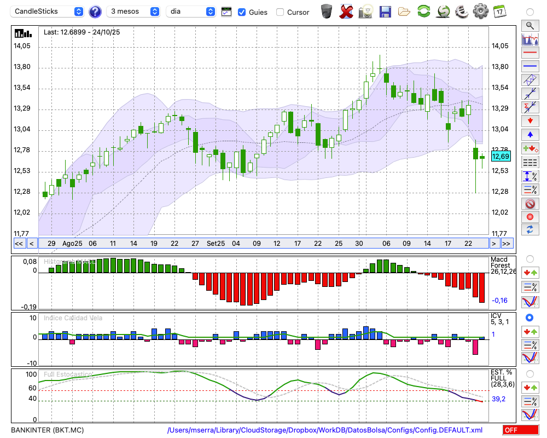This screenshot has height=438, width=547.
Task: Click the calendar icon in top toolbar
Action: point(499,11)
